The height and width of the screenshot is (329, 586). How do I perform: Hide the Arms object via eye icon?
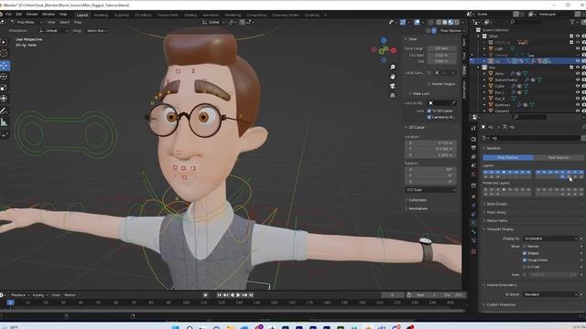click(x=578, y=73)
